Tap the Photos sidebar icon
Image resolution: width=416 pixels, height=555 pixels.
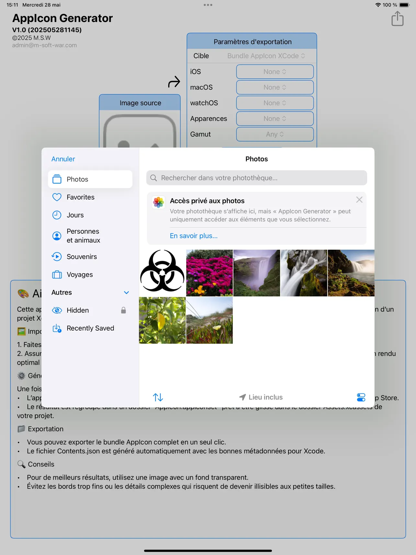pos(57,179)
